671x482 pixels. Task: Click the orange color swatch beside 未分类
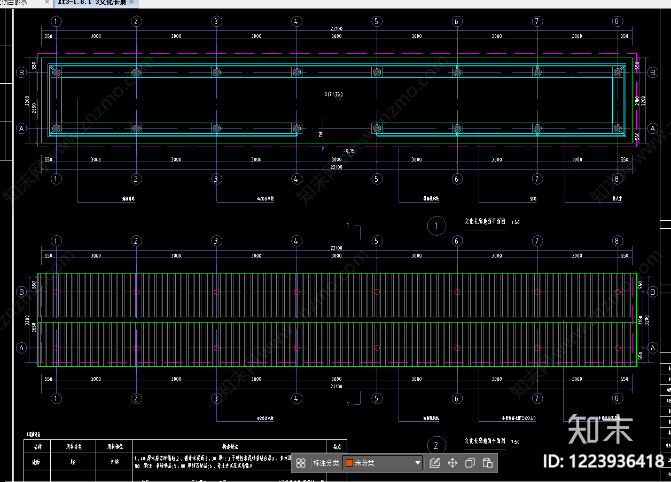[349, 463]
